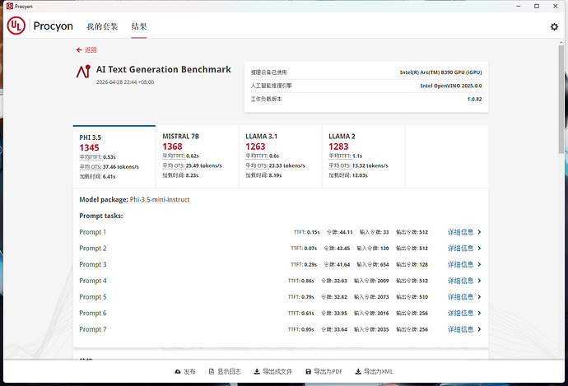Click the 显示日志 button

click(225, 371)
